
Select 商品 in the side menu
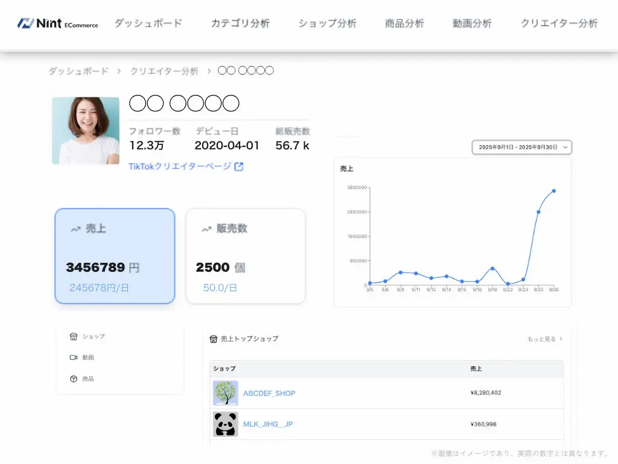pyautogui.click(x=88, y=379)
